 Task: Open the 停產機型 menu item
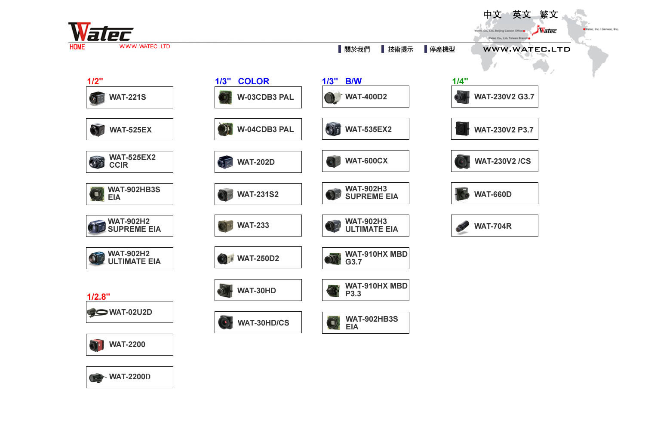pos(442,49)
